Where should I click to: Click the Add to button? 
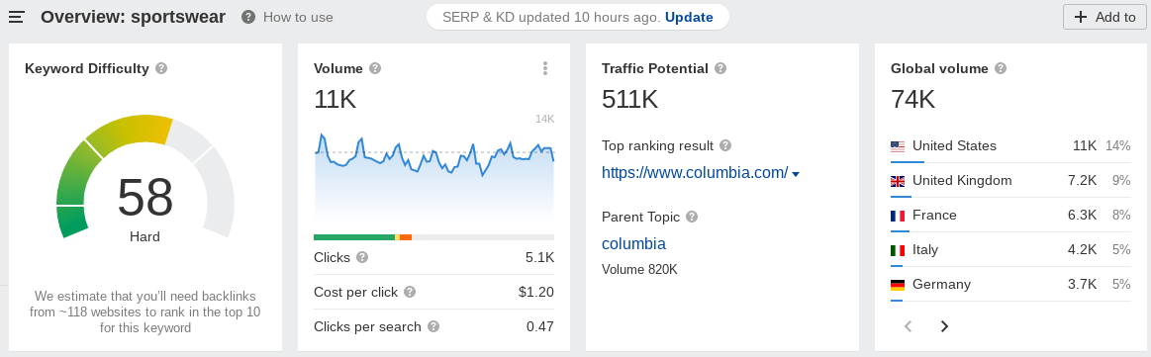1104,17
